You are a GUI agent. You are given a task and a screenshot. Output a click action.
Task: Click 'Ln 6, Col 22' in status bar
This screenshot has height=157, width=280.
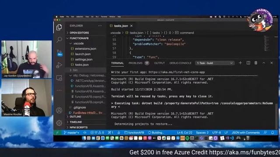coord(185,133)
